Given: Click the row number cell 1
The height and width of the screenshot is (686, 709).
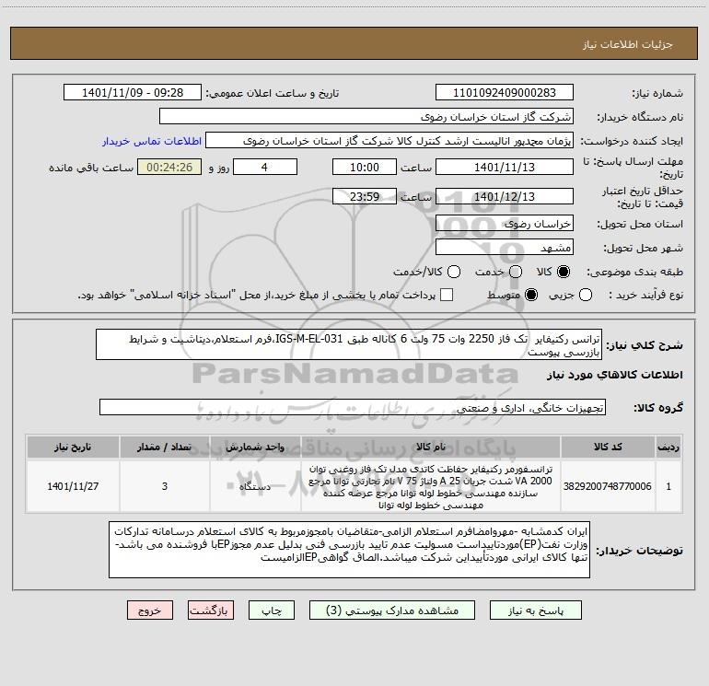Looking at the screenshot, I should [668, 486].
